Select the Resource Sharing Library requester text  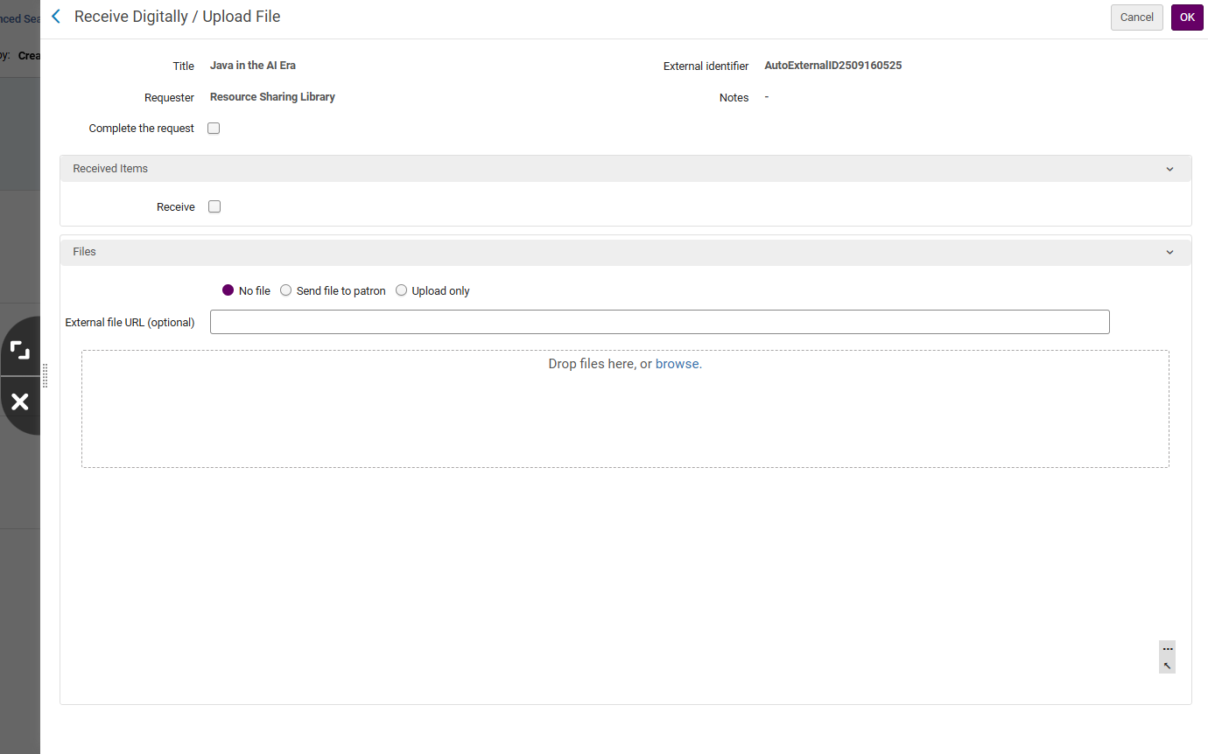click(x=272, y=97)
